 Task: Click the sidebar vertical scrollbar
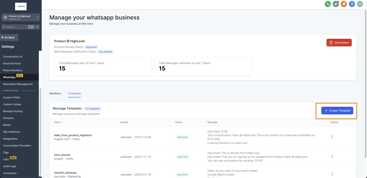[x=40, y=132]
